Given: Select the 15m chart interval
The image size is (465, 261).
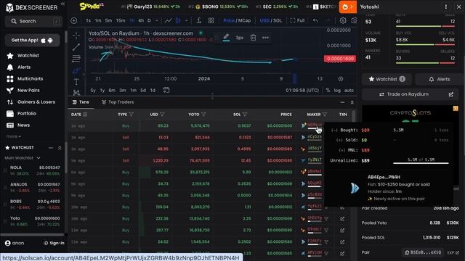Looking at the screenshot, I should coord(121,21).
